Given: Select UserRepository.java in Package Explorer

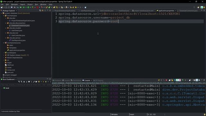Looking at the screenshot, I should [x=18, y=40].
